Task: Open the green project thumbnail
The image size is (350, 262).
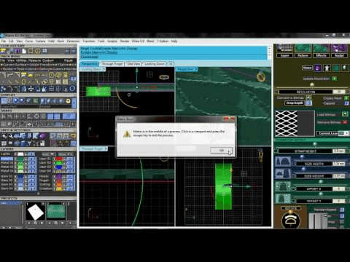Action: tap(56, 212)
